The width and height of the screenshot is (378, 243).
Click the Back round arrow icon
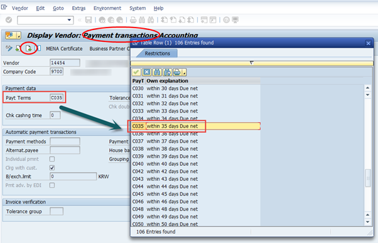click(x=102, y=20)
